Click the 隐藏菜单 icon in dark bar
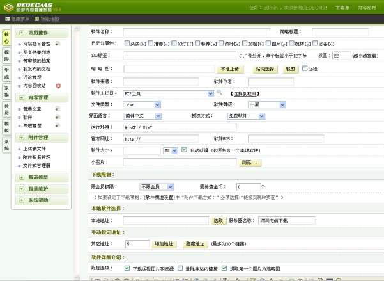This screenshot has width=384, height=281. 7,19
